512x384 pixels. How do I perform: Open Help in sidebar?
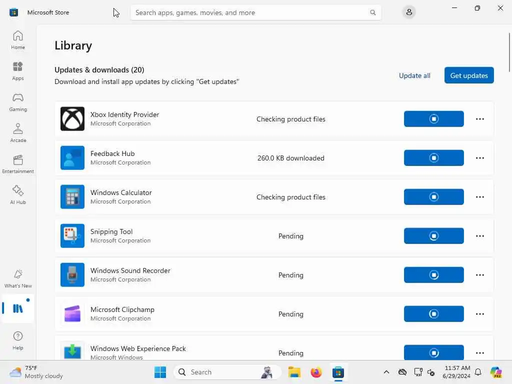point(18,340)
